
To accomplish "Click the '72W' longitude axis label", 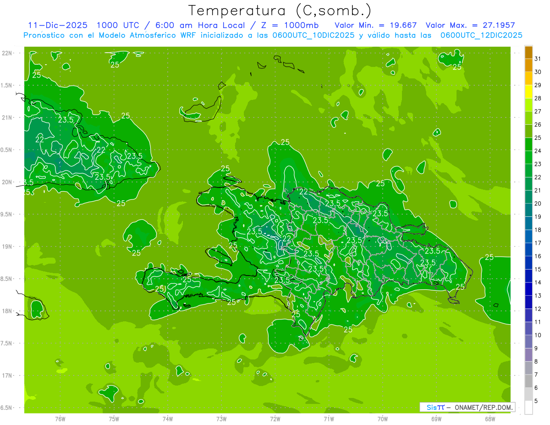I will click(x=275, y=419).
